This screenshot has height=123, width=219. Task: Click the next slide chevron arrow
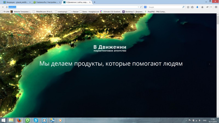point(209,64)
